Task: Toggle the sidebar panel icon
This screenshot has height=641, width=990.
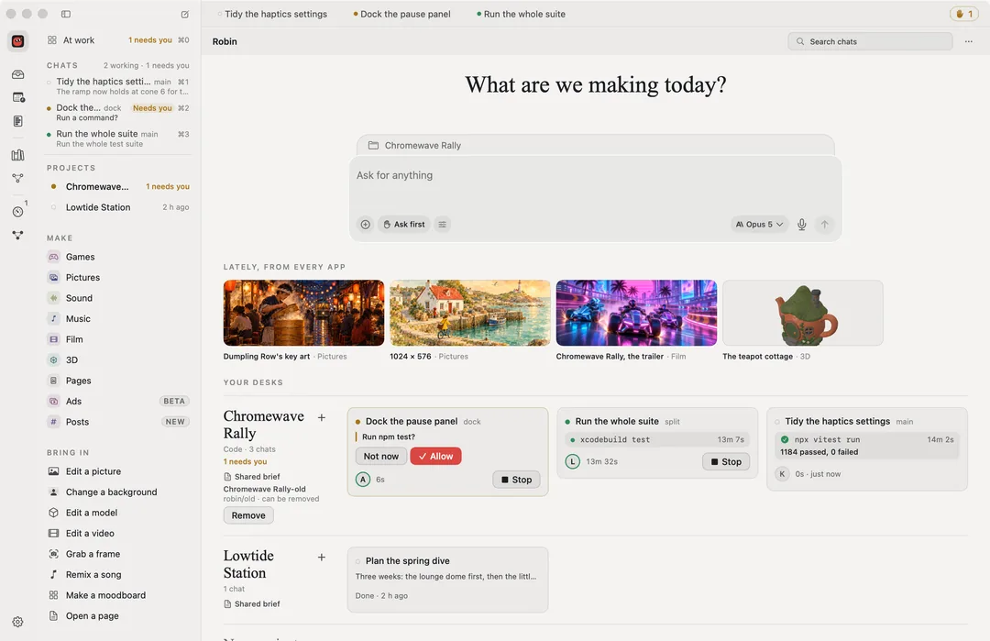Action: point(66,14)
